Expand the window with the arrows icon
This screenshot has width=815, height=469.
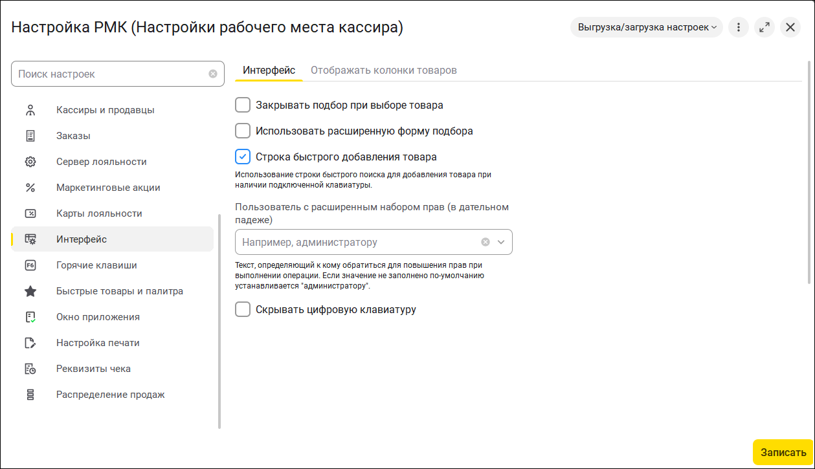click(x=765, y=27)
